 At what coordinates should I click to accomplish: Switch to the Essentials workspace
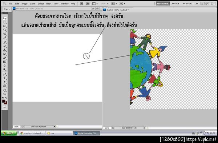[163, 4]
